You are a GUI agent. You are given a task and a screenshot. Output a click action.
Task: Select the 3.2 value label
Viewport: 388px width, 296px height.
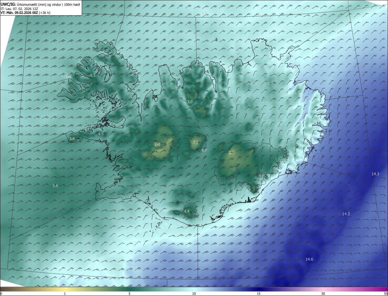click(196, 142)
